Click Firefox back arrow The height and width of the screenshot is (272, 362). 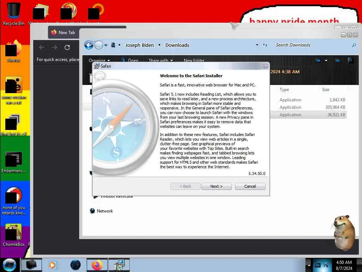click(x=42, y=47)
